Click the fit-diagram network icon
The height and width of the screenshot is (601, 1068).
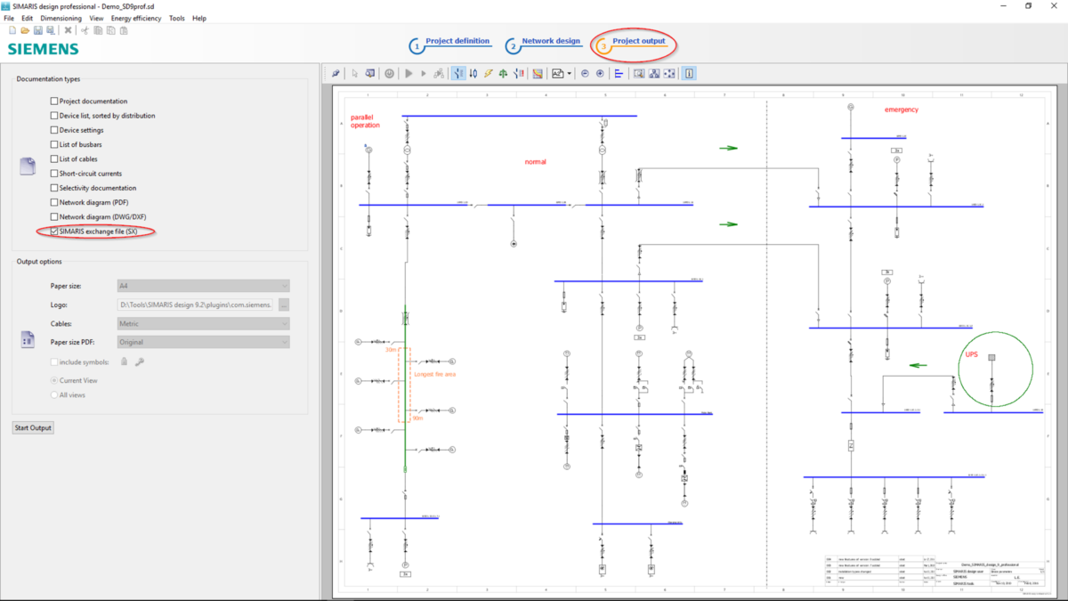click(x=653, y=73)
